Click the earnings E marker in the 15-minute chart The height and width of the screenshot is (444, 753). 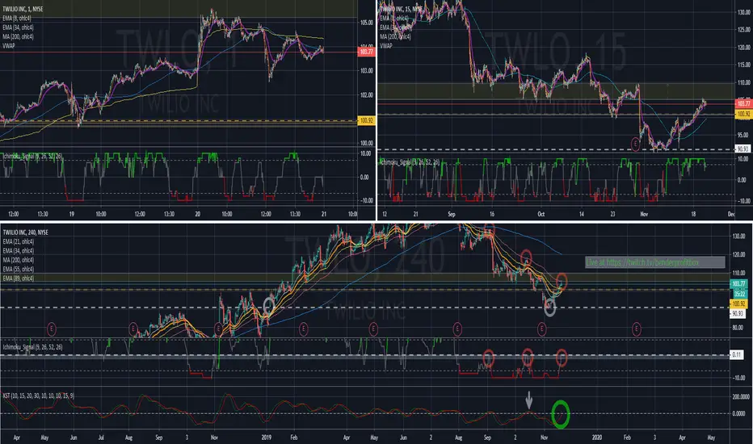pyautogui.click(x=635, y=144)
